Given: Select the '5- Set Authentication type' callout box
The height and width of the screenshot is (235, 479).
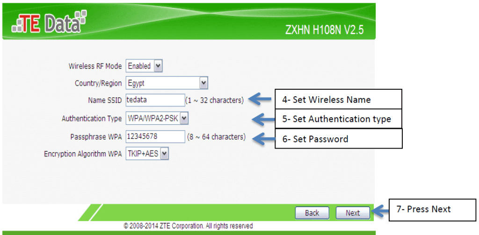Looking at the screenshot, I should (x=338, y=119).
